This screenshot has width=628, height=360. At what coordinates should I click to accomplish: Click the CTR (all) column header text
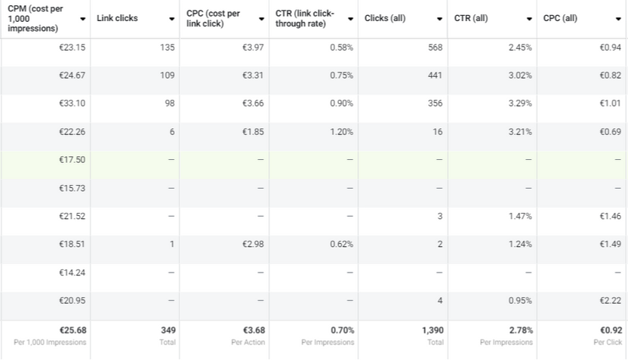point(470,18)
